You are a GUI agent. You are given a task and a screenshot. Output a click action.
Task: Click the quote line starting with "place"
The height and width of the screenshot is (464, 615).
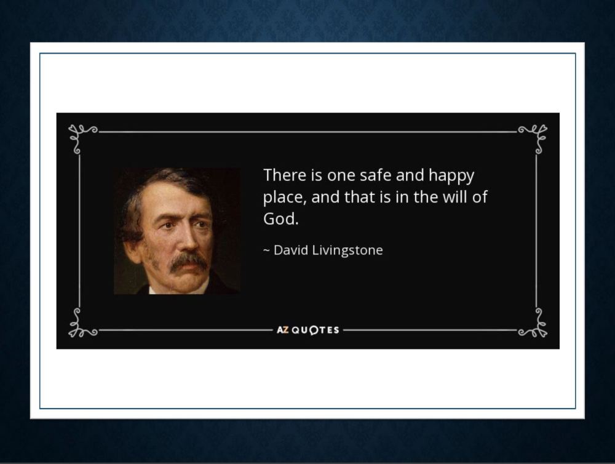[x=375, y=198]
